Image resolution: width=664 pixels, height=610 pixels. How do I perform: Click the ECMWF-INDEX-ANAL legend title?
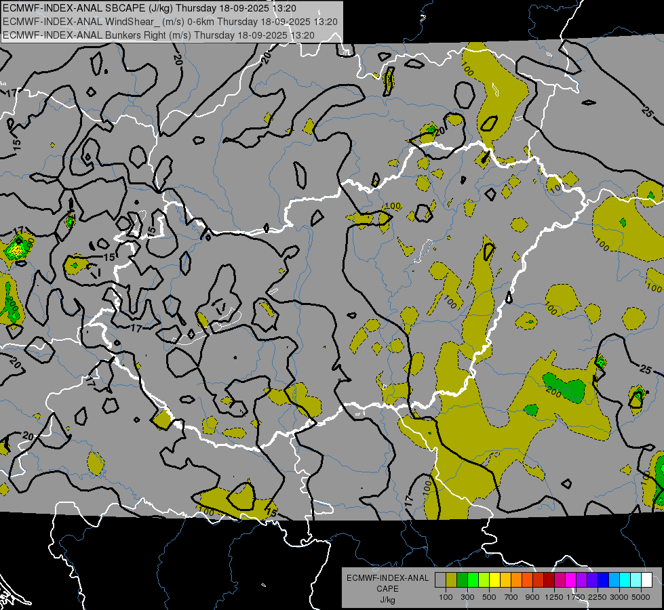[387, 578]
